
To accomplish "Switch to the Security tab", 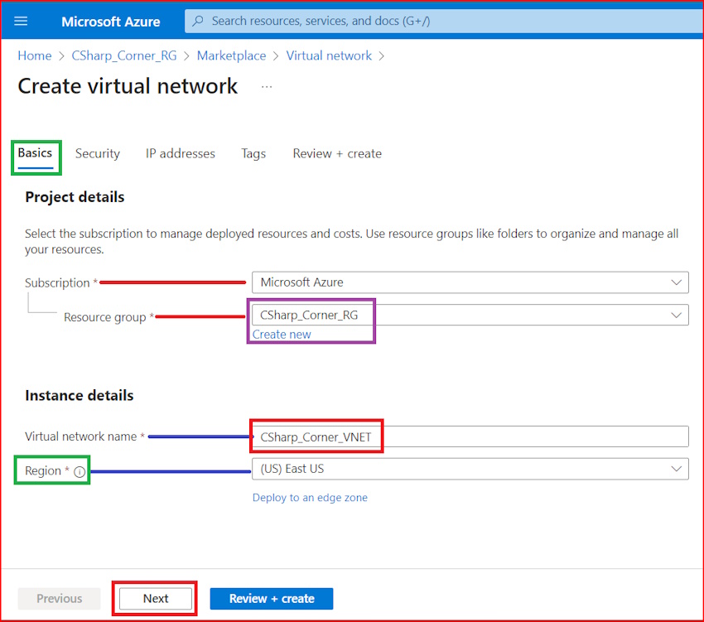I will pos(97,153).
